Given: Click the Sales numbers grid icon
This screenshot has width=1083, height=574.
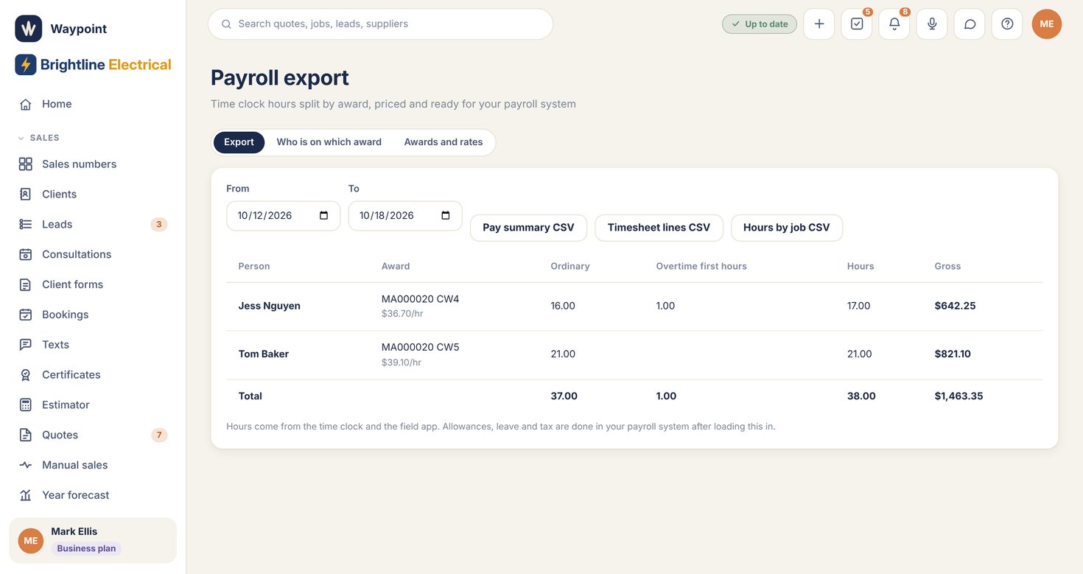Looking at the screenshot, I should [x=26, y=164].
